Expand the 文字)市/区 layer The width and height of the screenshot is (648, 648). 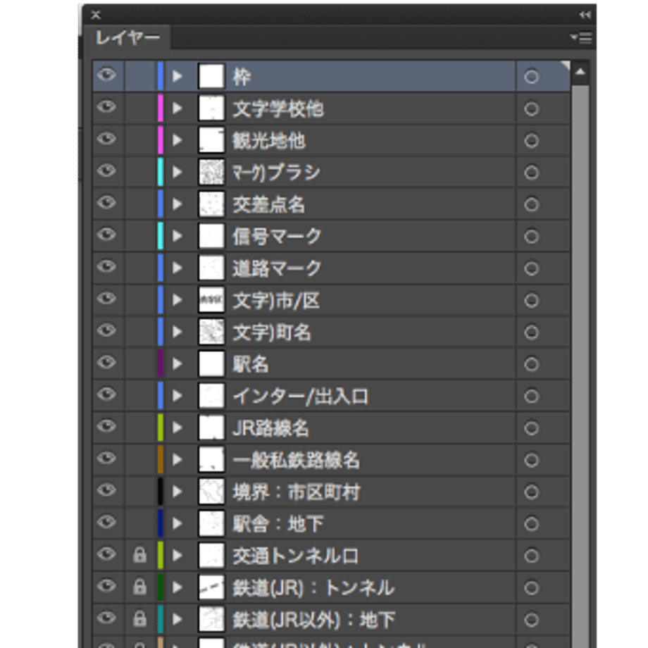coord(177,300)
